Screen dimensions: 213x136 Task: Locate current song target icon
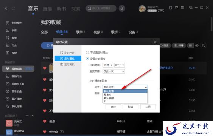pos(197,46)
